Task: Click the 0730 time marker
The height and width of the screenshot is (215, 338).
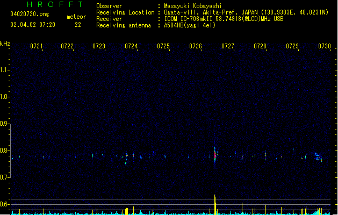Action: click(325, 46)
